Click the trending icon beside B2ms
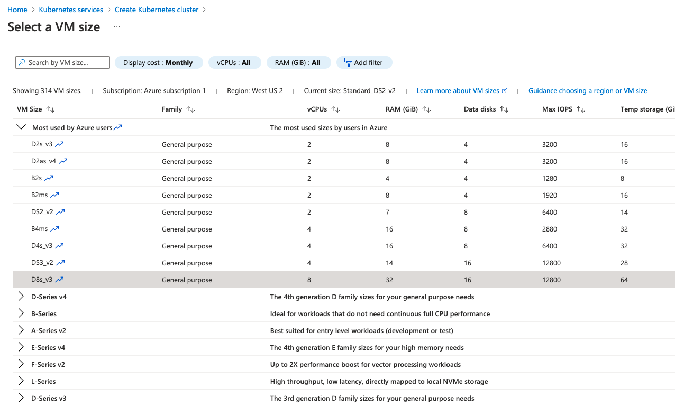This screenshot has height=406, width=675. coord(54,195)
